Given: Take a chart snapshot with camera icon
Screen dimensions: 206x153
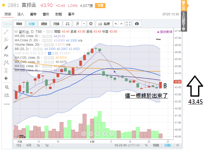Looking at the screenshot, I should click(137, 24).
